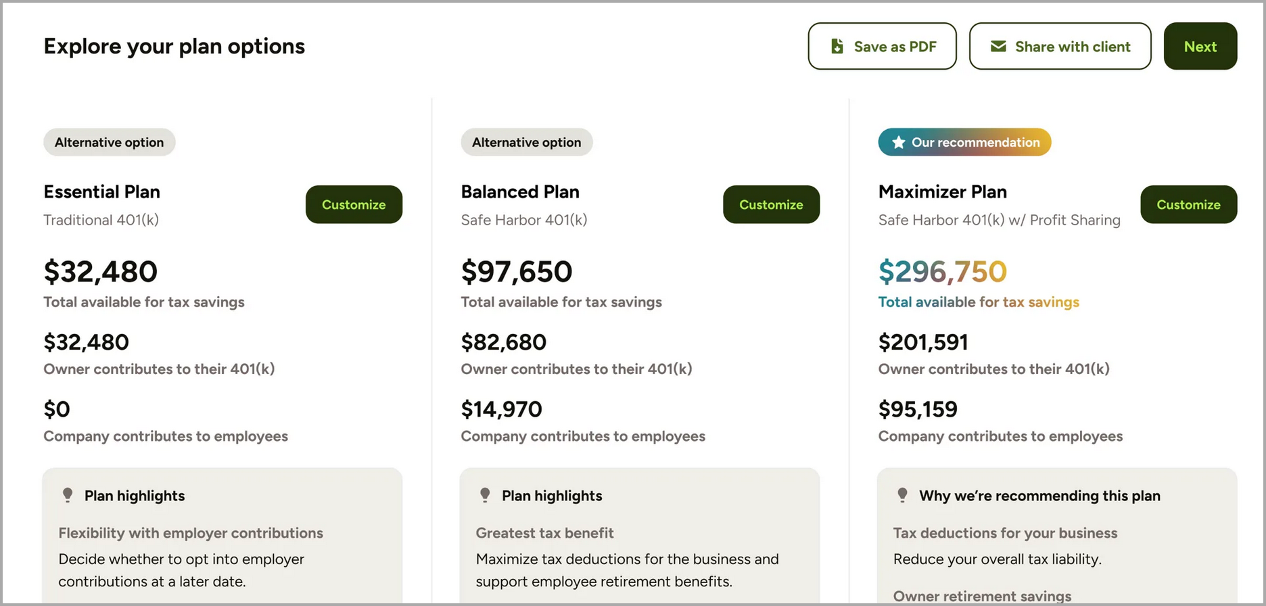This screenshot has height=606, width=1266.
Task: Click the Our recommendation badge
Action: click(964, 143)
